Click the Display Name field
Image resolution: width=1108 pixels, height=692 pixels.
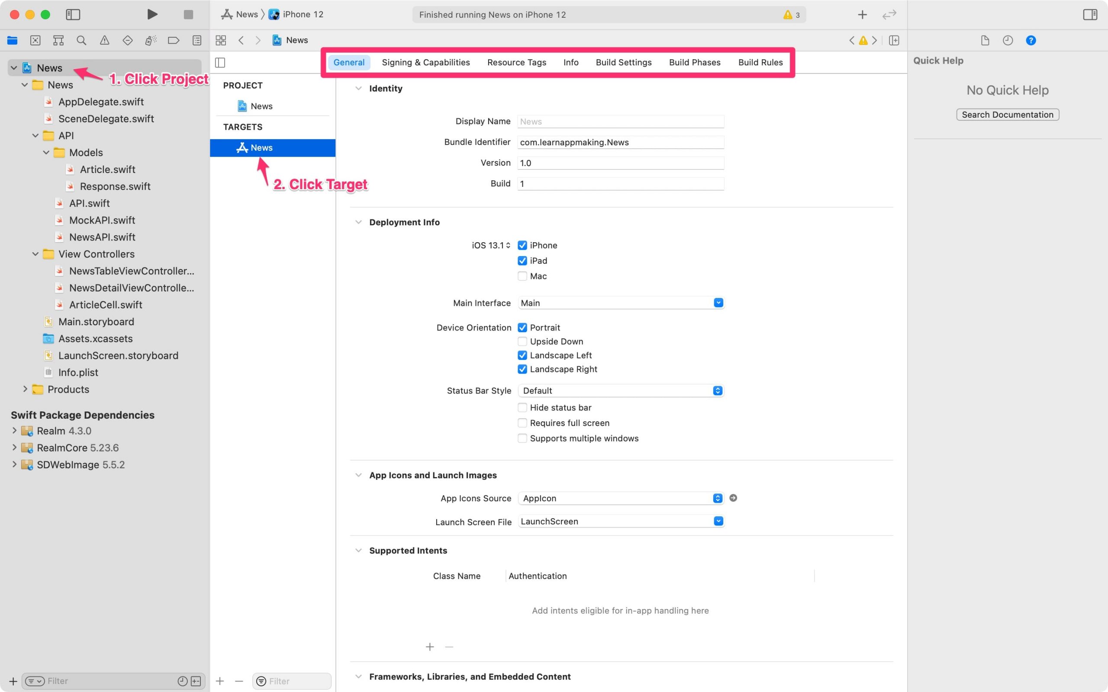pos(620,122)
